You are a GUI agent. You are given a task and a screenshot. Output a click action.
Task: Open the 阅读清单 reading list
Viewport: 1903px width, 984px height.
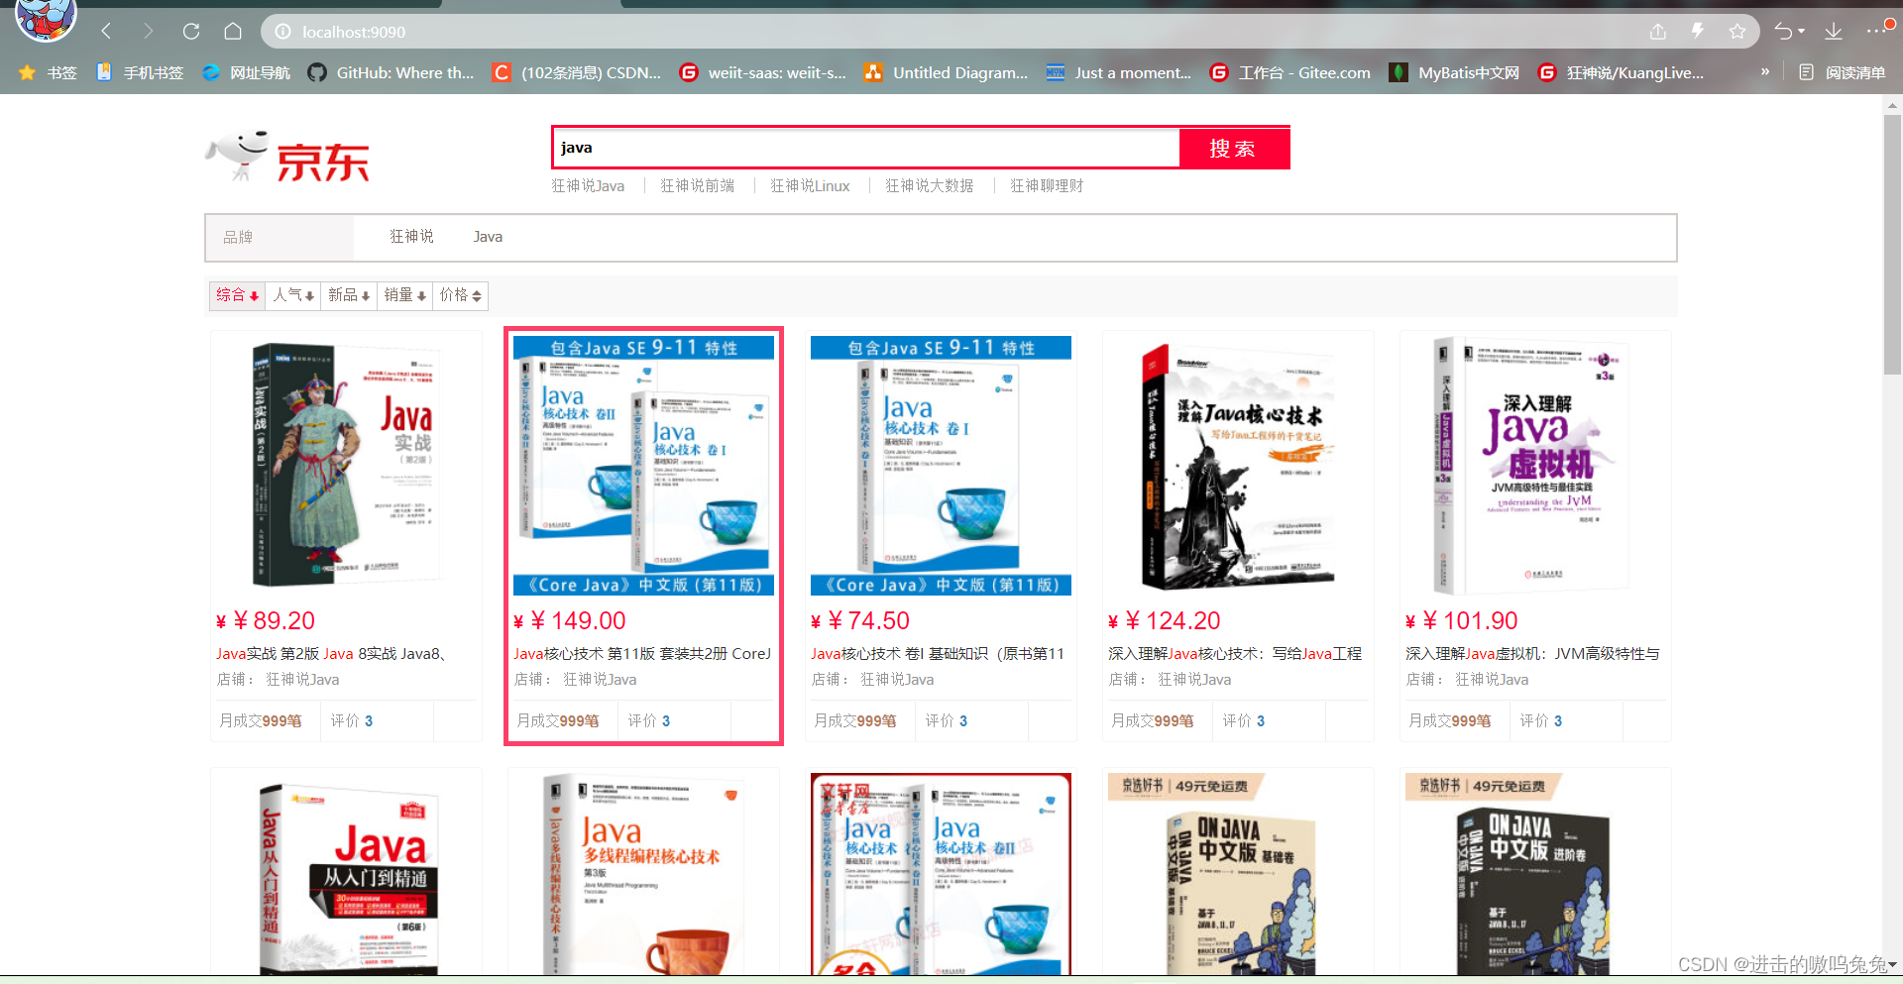pyautogui.click(x=1842, y=72)
